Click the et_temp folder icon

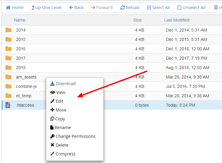point(8,96)
